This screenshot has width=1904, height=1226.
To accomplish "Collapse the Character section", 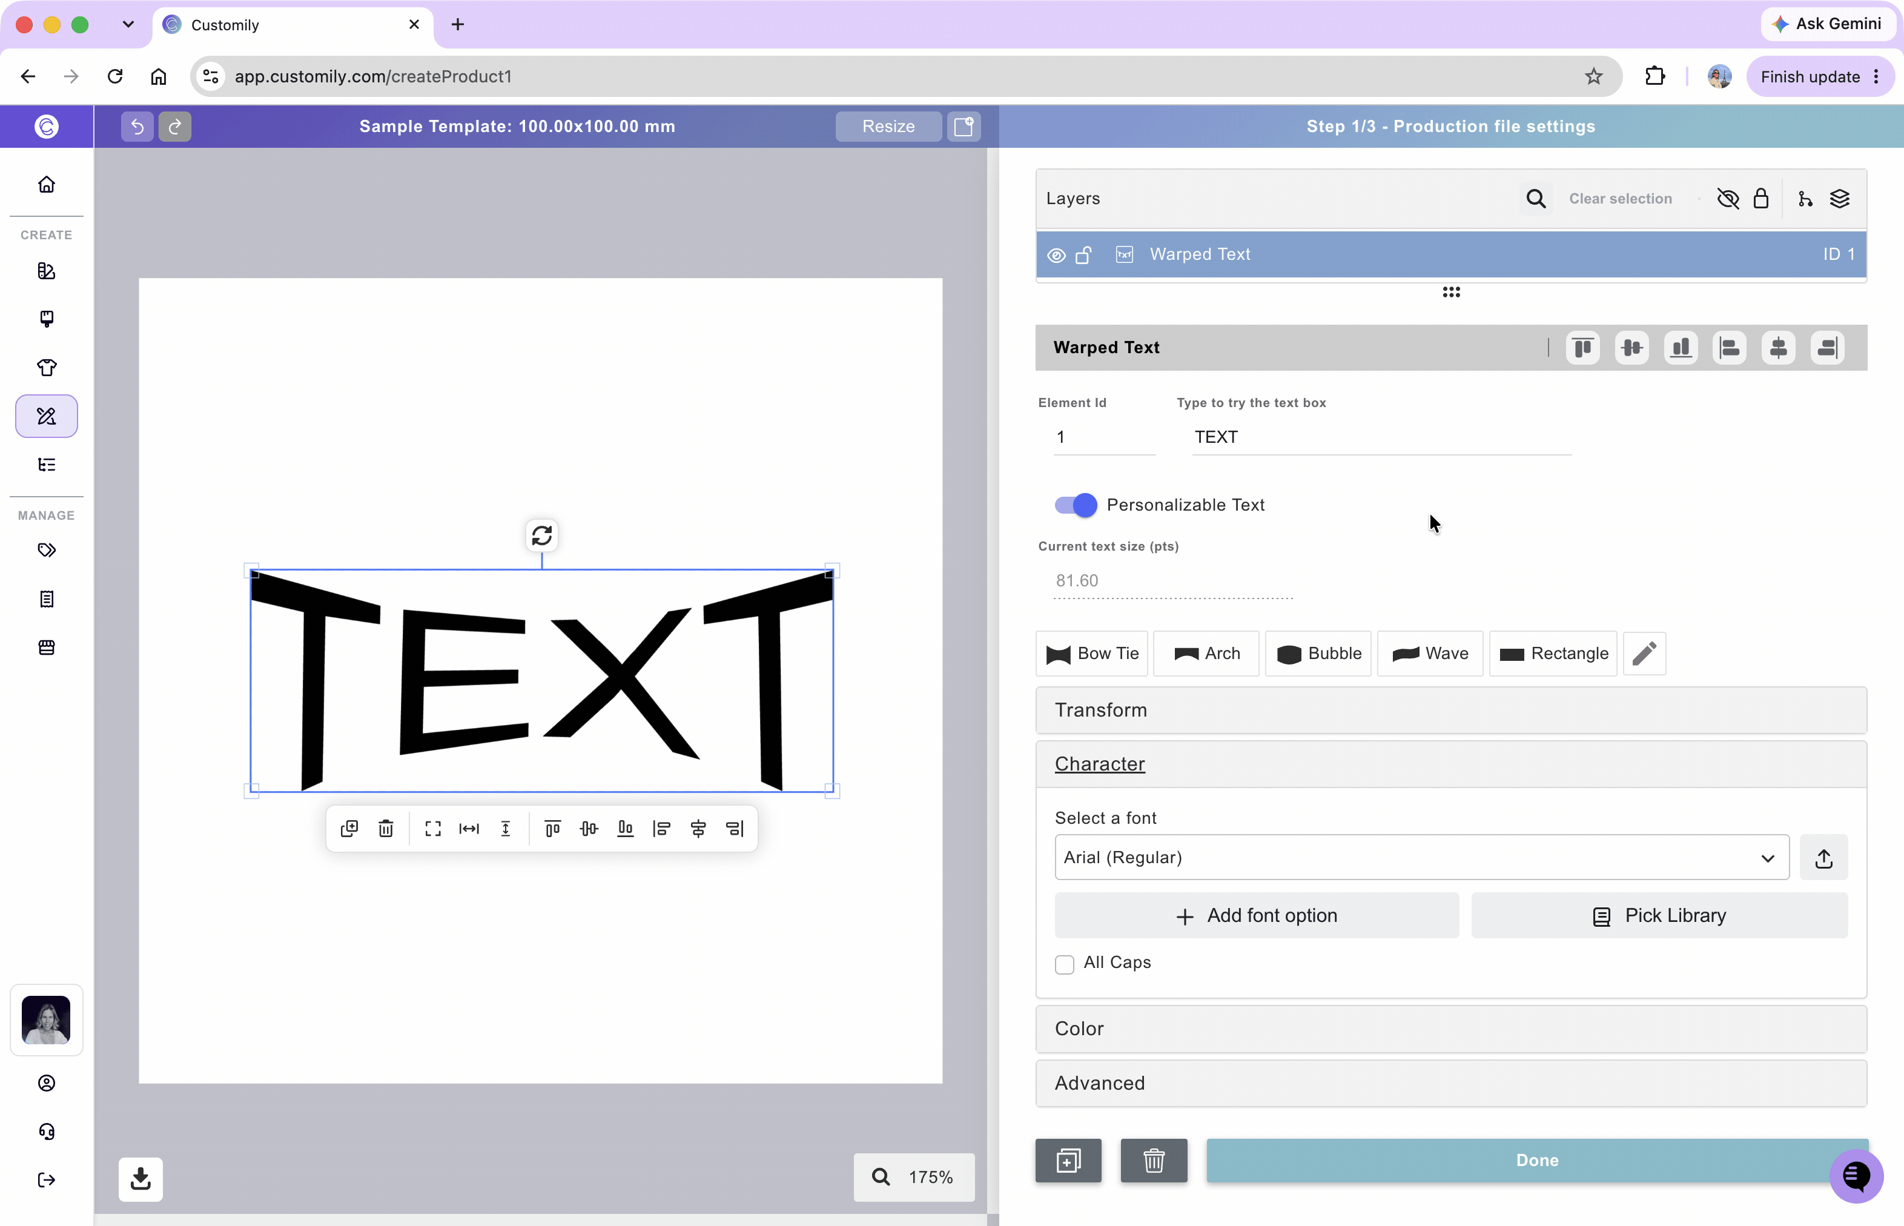I will 1450,765.
